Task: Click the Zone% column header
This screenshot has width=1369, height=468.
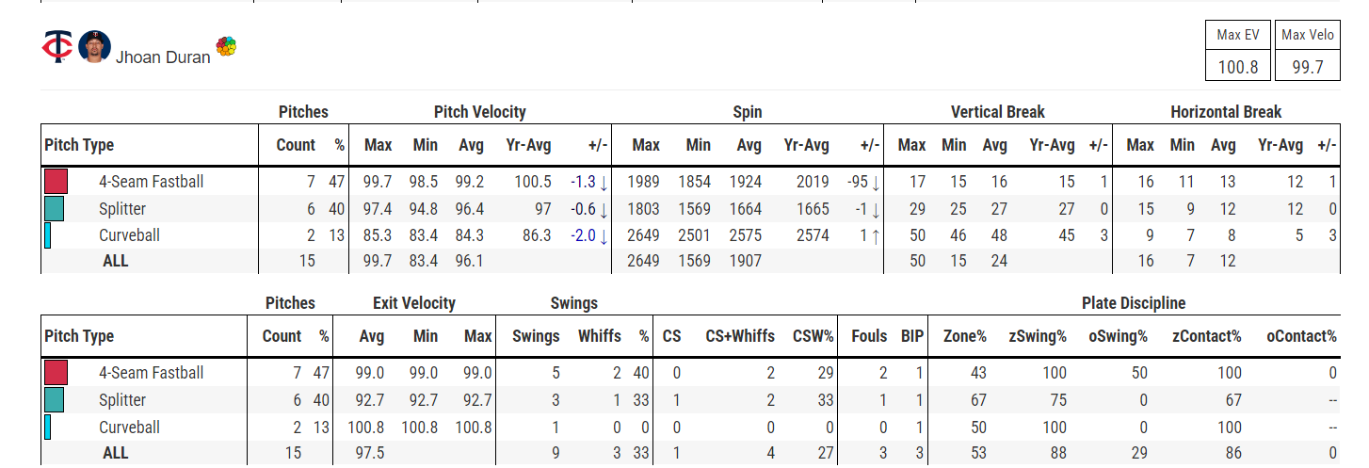Action: point(965,336)
